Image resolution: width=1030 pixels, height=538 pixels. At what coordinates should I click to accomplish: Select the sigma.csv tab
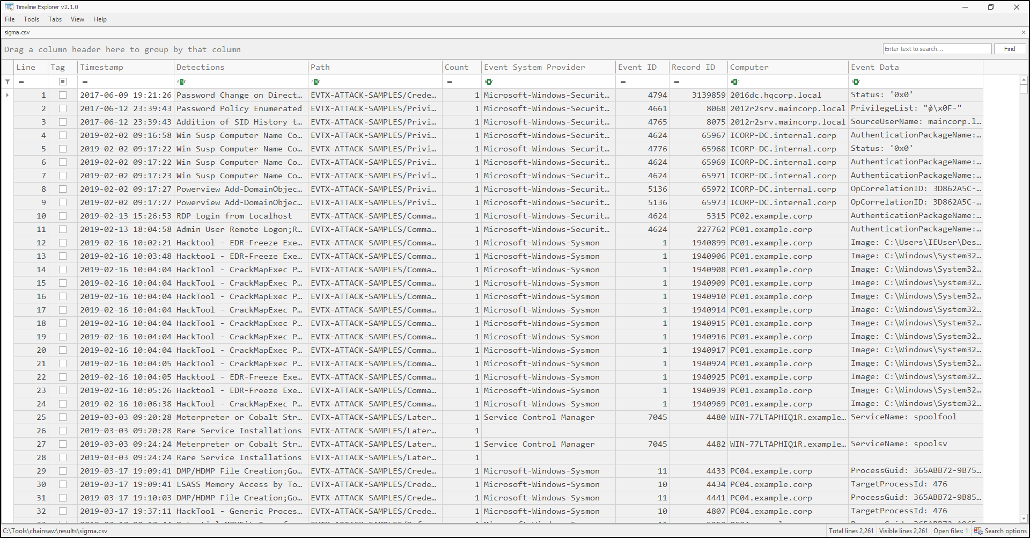(x=17, y=32)
